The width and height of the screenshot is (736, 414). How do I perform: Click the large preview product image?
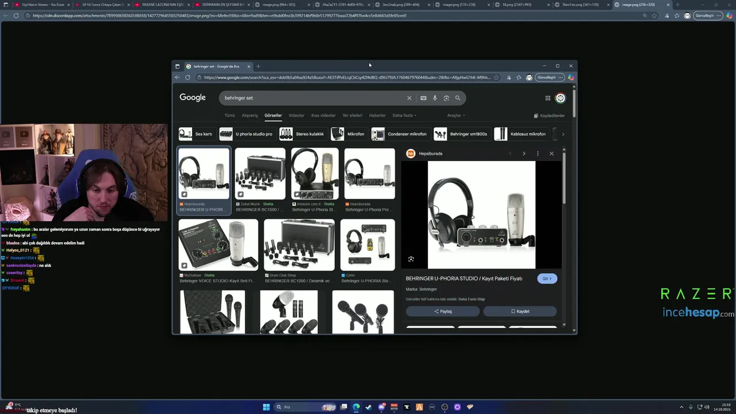(481, 214)
